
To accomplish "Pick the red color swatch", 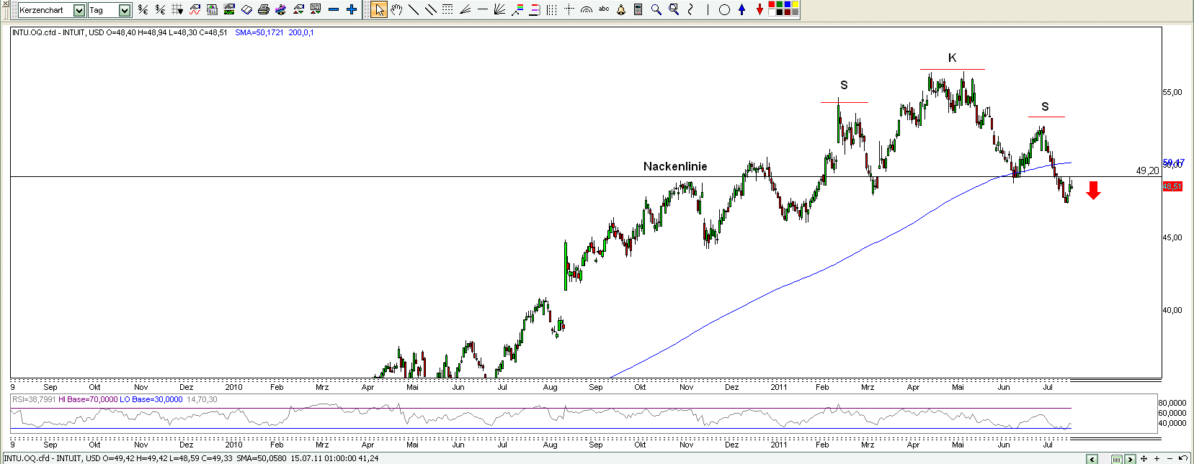I will [x=771, y=4].
